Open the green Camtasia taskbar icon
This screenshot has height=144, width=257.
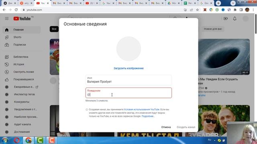click(40, 140)
